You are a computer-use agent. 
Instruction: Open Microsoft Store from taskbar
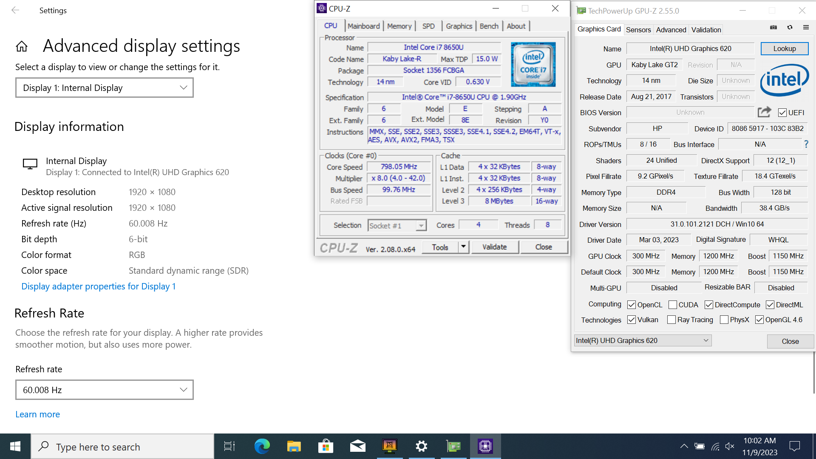[326, 446]
